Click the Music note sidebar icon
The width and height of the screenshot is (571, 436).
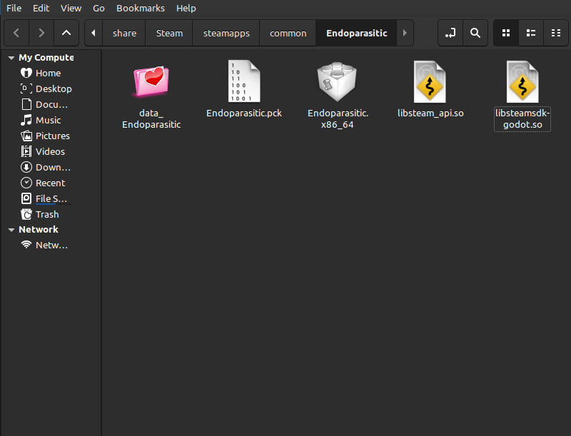(x=26, y=120)
